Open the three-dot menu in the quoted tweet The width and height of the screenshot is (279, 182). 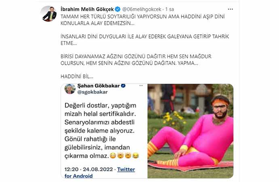(141, 86)
